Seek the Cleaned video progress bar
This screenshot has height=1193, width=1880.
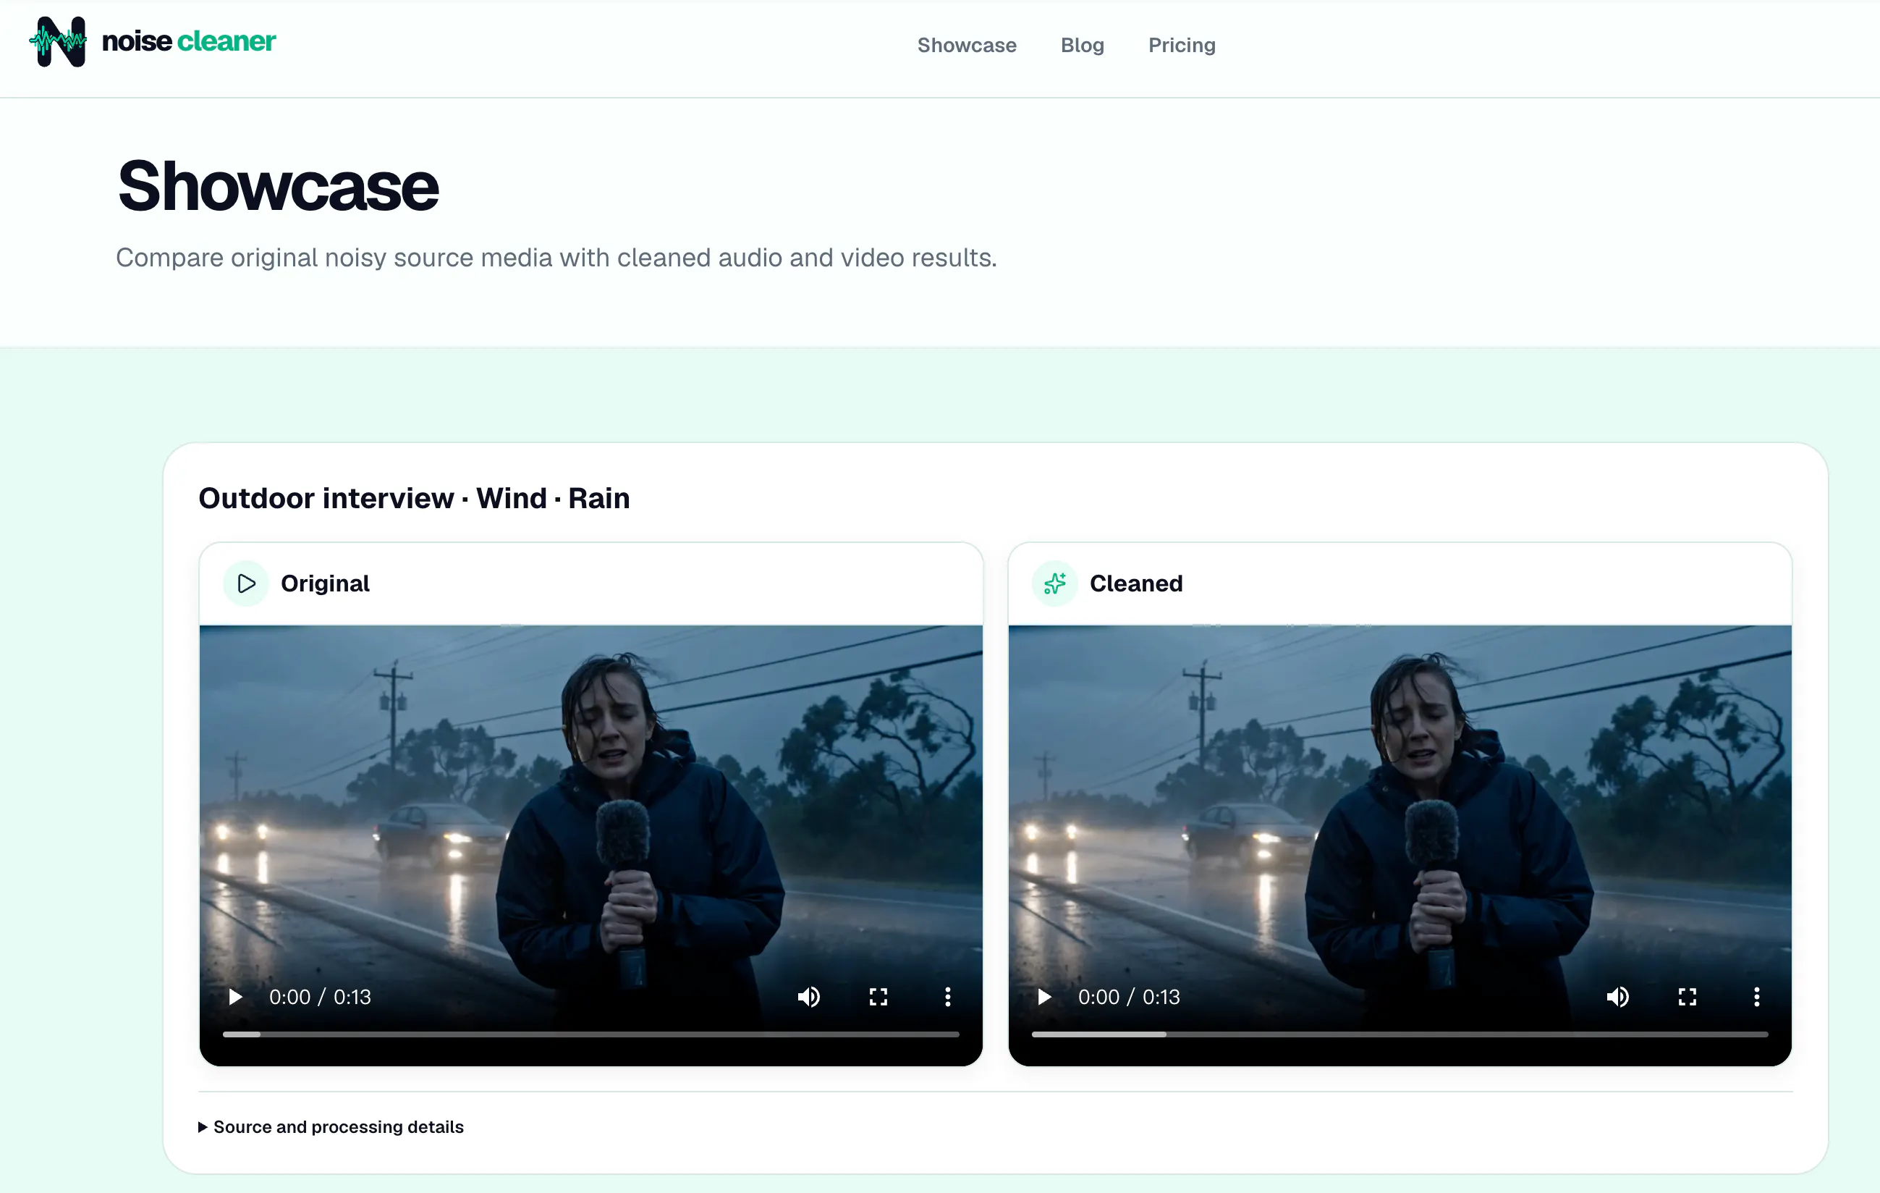click(x=1400, y=1034)
